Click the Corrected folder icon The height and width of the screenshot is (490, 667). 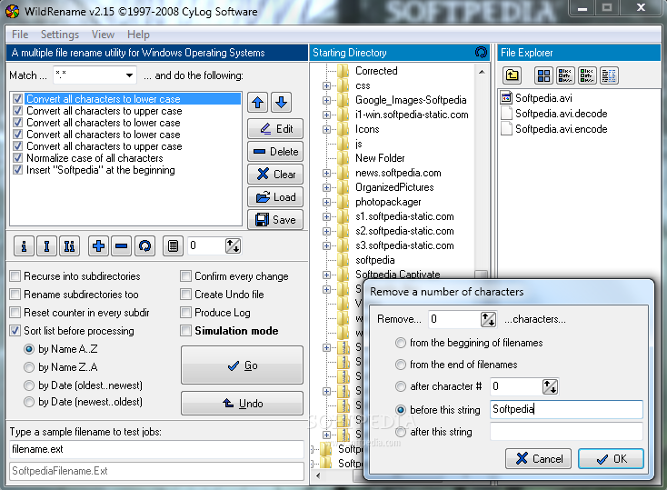(343, 71)
